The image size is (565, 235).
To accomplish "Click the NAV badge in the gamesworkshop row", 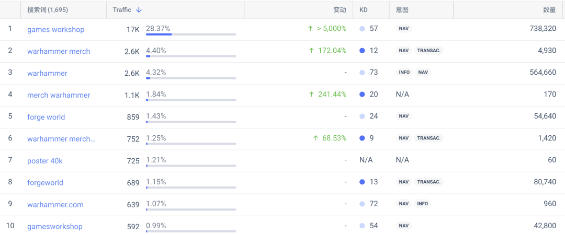I will pos(403,226).
